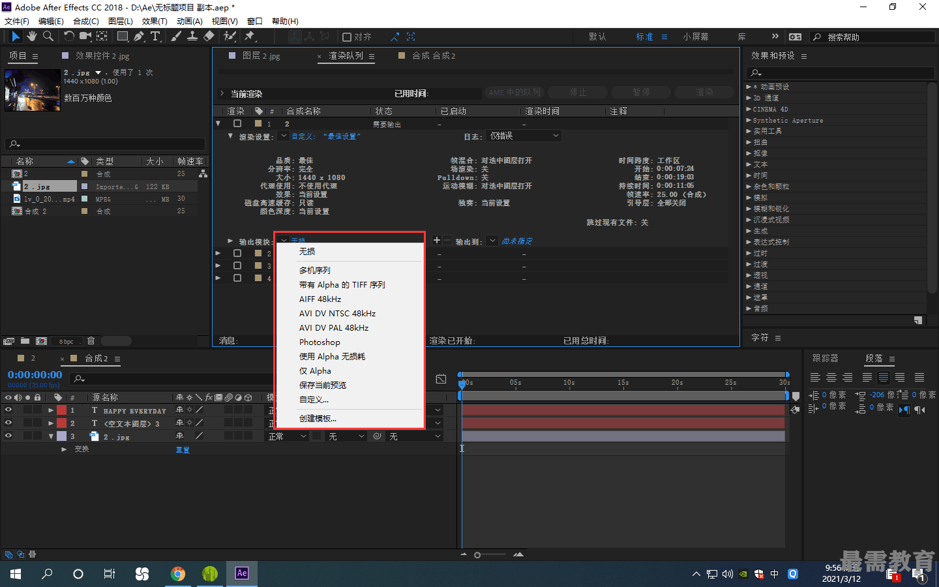Open After Effects from Windows taskbar
This screenshot has width=939, height=587.
tap(242, 573)
